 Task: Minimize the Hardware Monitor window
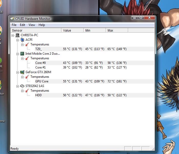pyautogui.click(x=135, y=18)
